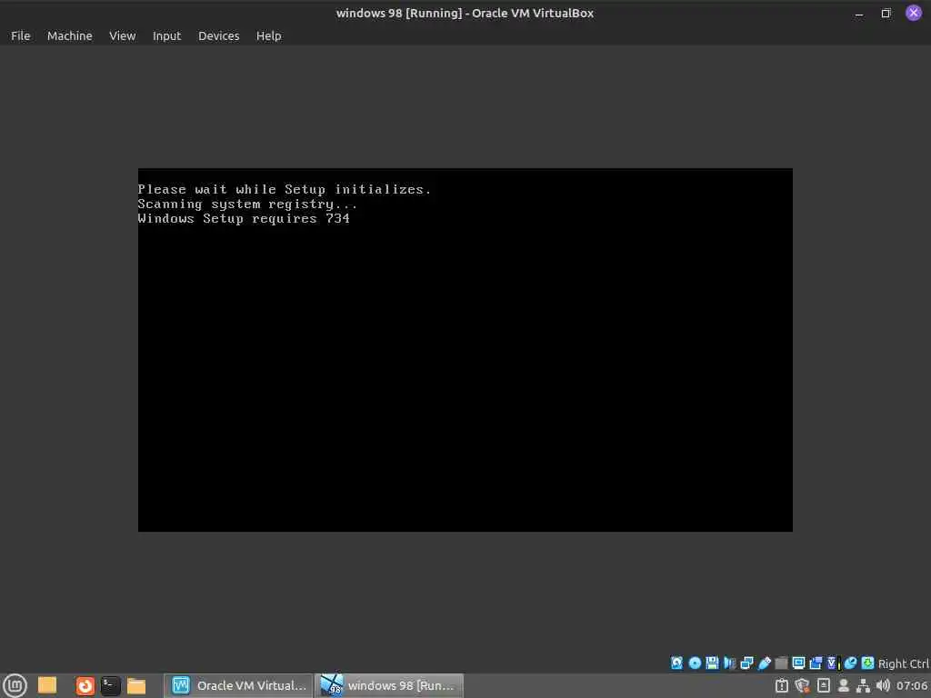The width and height of the screenshot is (931, 698).
Task: Open the Linux Mint start menu
Action: (x=15, y=685)
